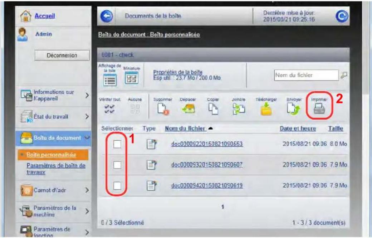Open document doc00009320150821090607

(207, 165)
